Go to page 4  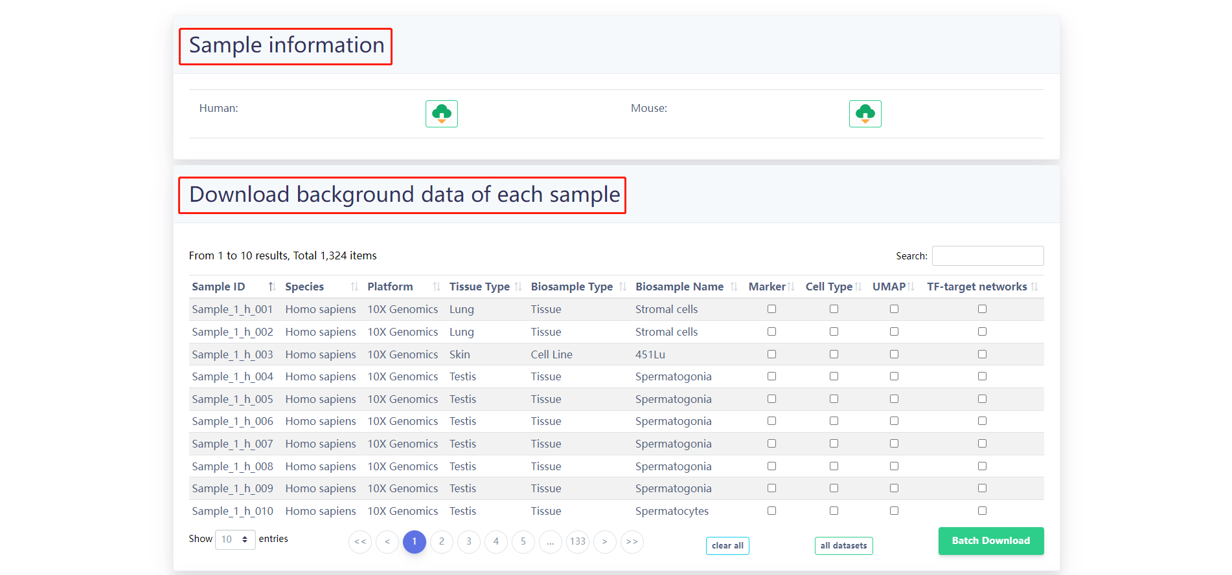tap(496, 542)
